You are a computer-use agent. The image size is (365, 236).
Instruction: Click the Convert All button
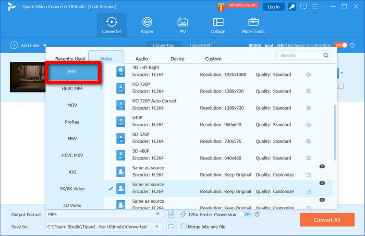click(x=327, y=220)
